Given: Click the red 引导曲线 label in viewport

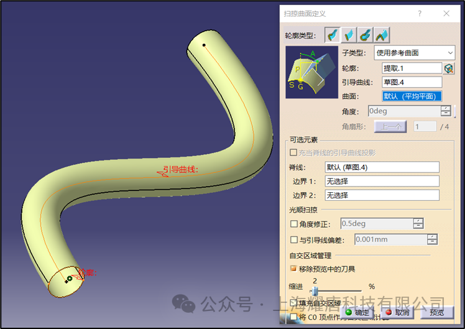Looking at the screenshot, I should [x=180, y=170].
